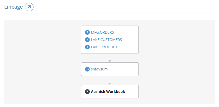Open the snfdvsum data source link
Viewport: 219px width, 107px height.
pyautogui.click(x=99, y=69)
